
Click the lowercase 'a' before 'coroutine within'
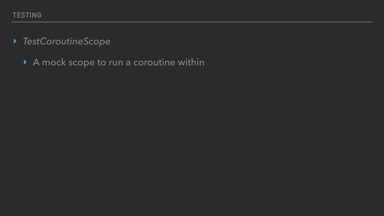(128, 63)
